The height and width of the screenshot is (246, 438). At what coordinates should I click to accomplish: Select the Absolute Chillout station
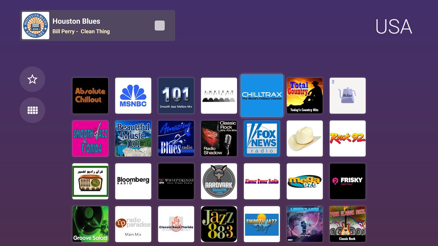point(90,96)
